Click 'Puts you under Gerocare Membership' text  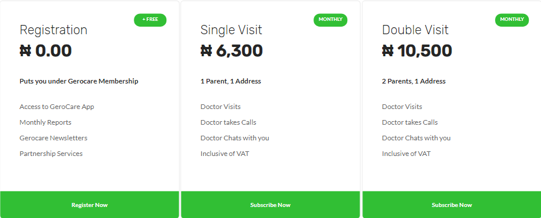[x=79, y=82]
